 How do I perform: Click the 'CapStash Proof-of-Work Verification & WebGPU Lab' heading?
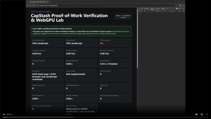click(69, 18)
